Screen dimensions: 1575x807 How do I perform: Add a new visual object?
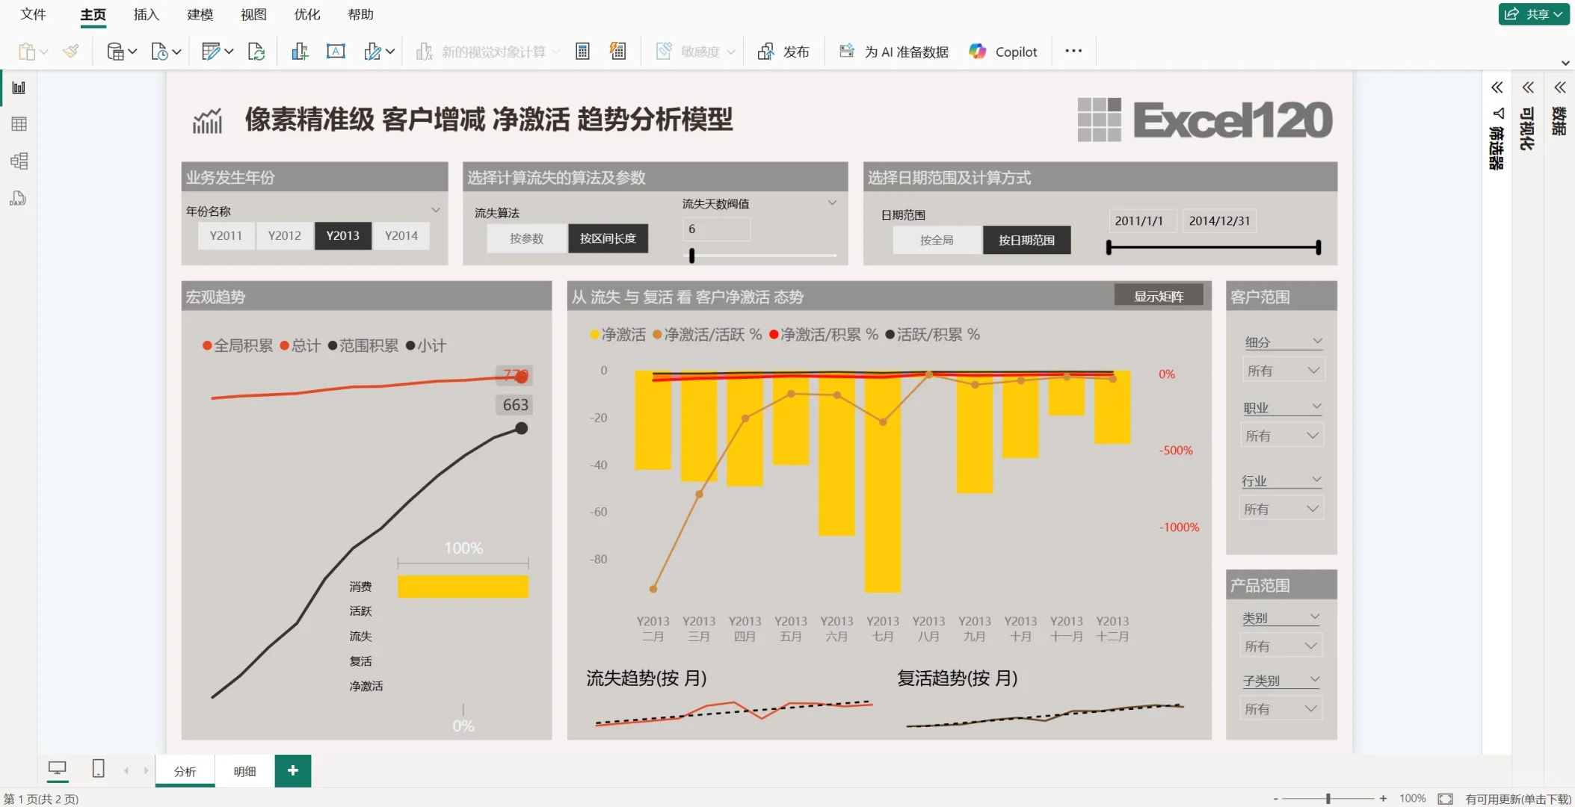(299, 51)
